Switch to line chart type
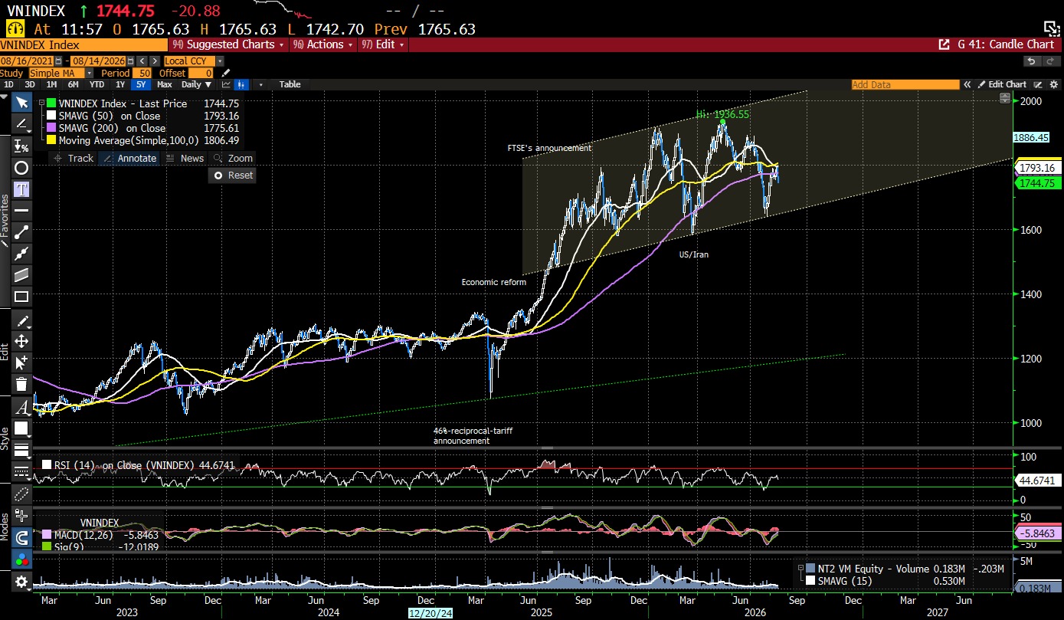1064x620 pixels. point(226,84)
